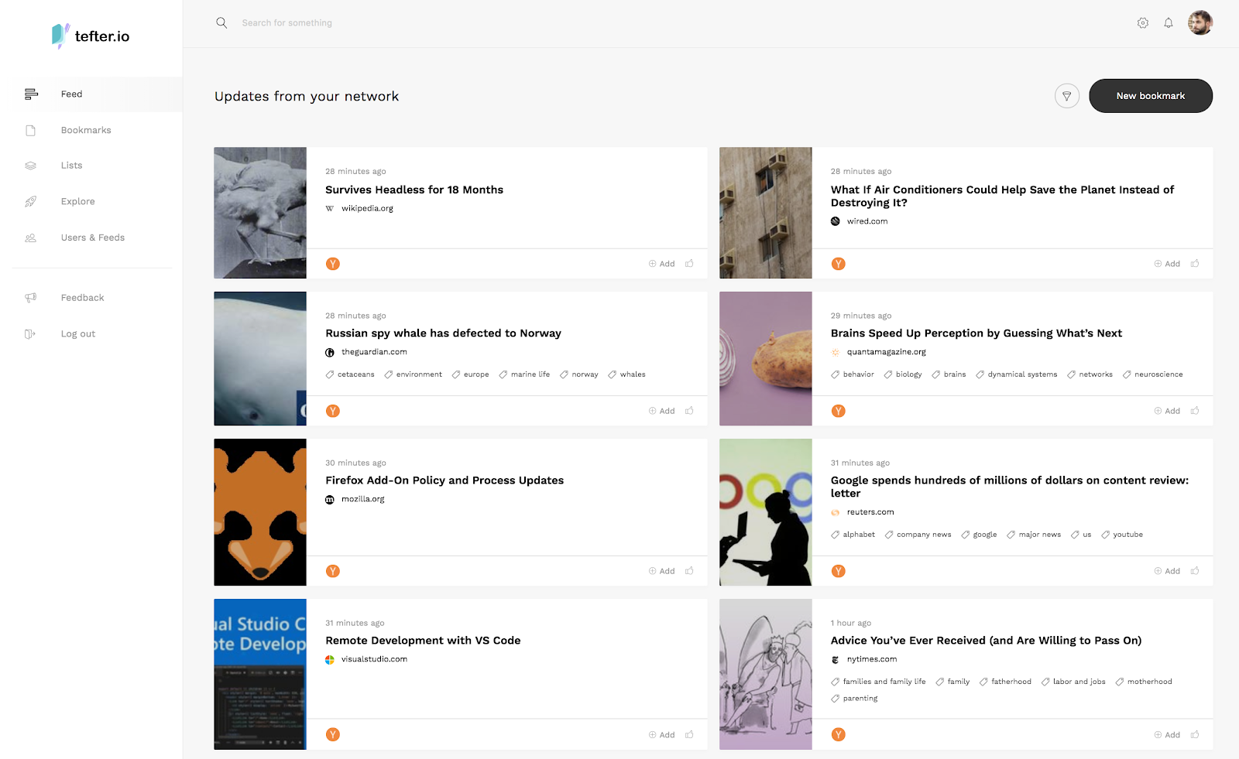Screen dimensions: 1239x759
Task: Like the Survives Headless for 18 Months bookmark
Action: 689,264
